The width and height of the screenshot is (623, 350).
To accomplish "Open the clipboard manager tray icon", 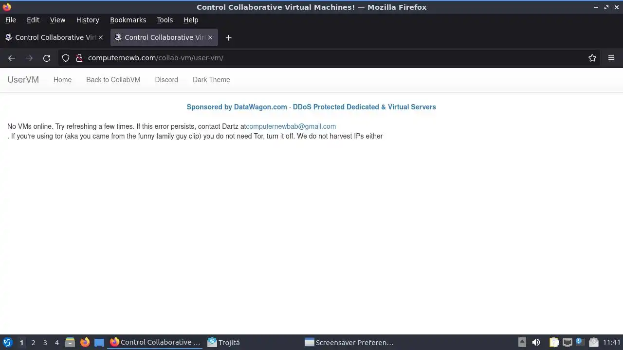I will coord(554,342).
